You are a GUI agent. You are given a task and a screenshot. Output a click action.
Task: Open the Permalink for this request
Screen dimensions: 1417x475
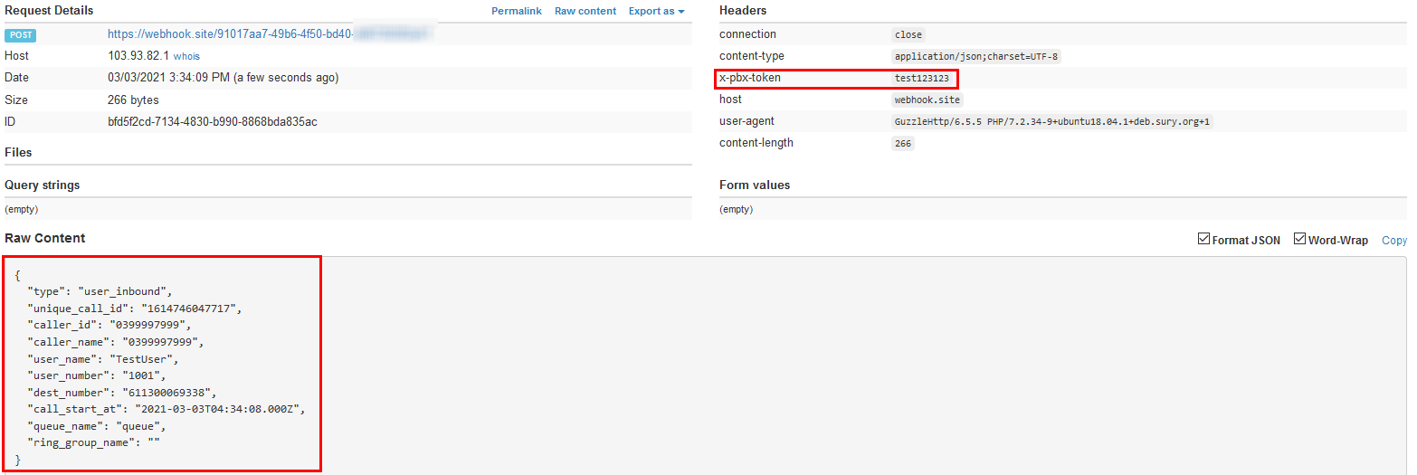pyautogui.click(x=516, y=11)
